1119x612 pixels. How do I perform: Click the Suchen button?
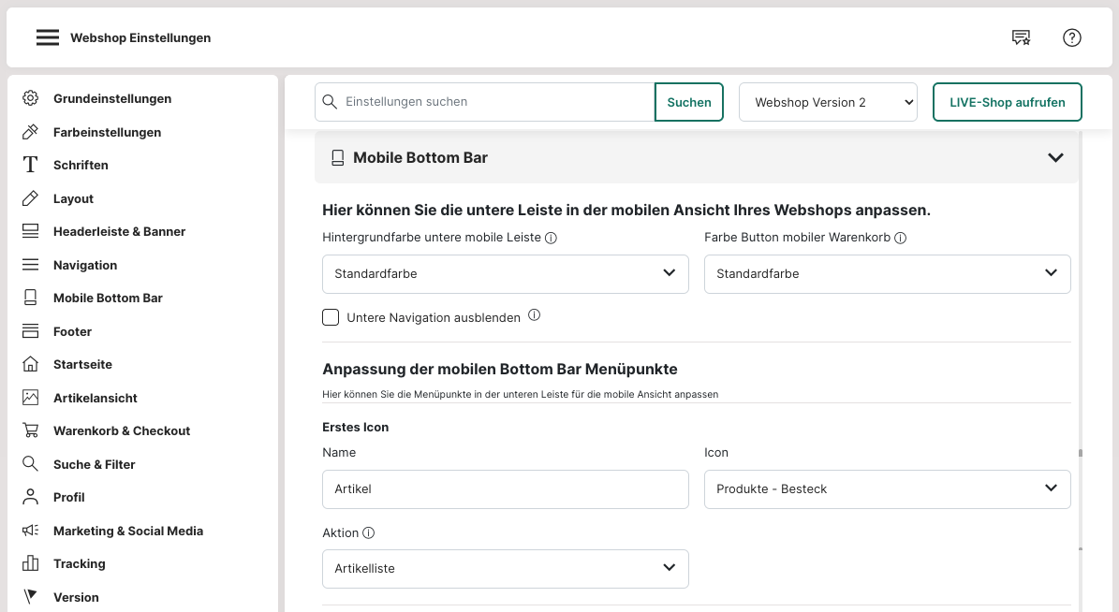(689, 102)
